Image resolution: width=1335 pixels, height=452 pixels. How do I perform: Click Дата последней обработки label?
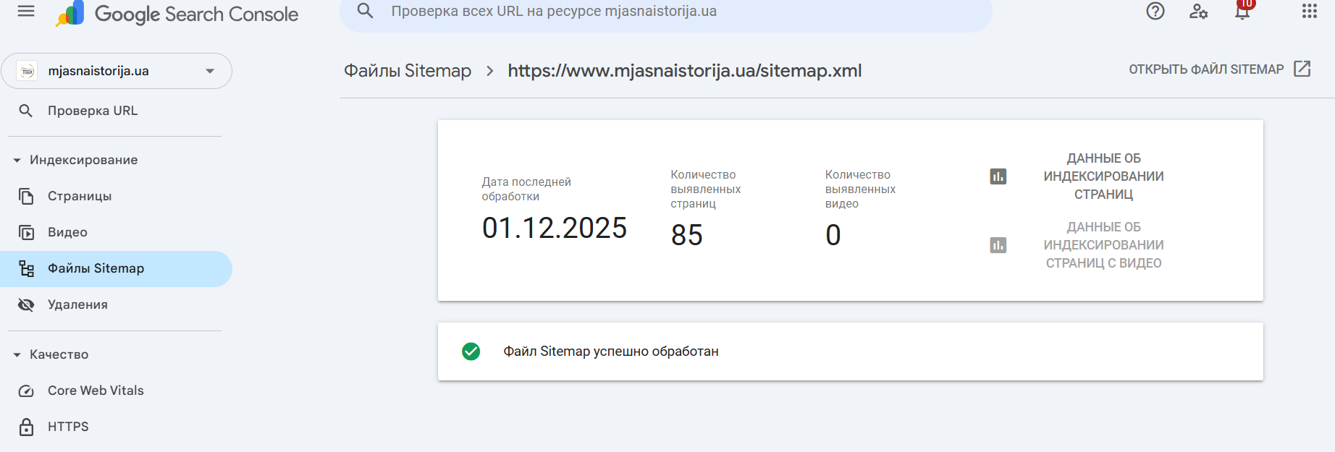[x=526, y=189]
